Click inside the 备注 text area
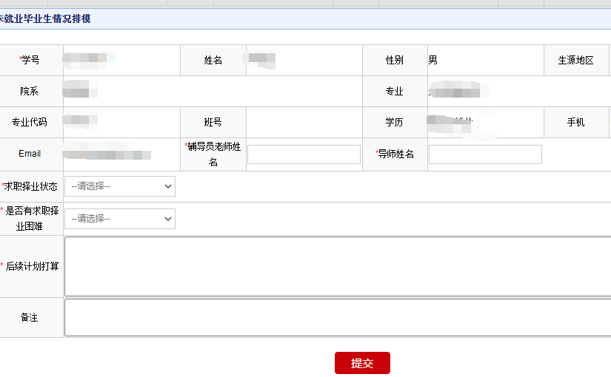Screen dimensions: 611x377 338,317
